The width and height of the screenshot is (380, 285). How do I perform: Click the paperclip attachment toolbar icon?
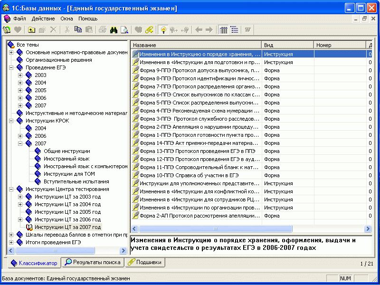149,30
